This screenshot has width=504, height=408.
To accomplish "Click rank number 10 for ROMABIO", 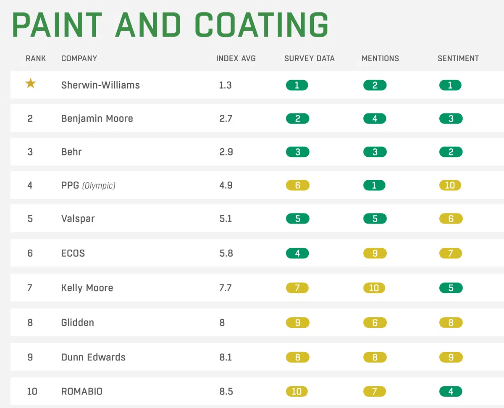I will [32, 392].
